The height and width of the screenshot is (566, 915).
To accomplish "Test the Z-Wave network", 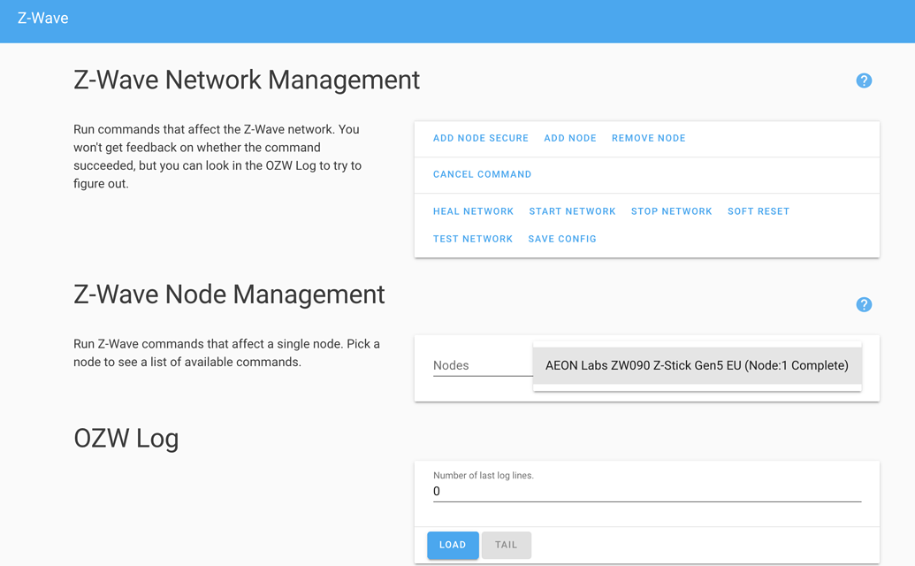I will [472, 239].
